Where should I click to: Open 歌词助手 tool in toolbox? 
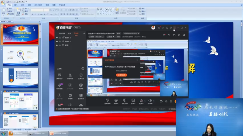[81, 96]
